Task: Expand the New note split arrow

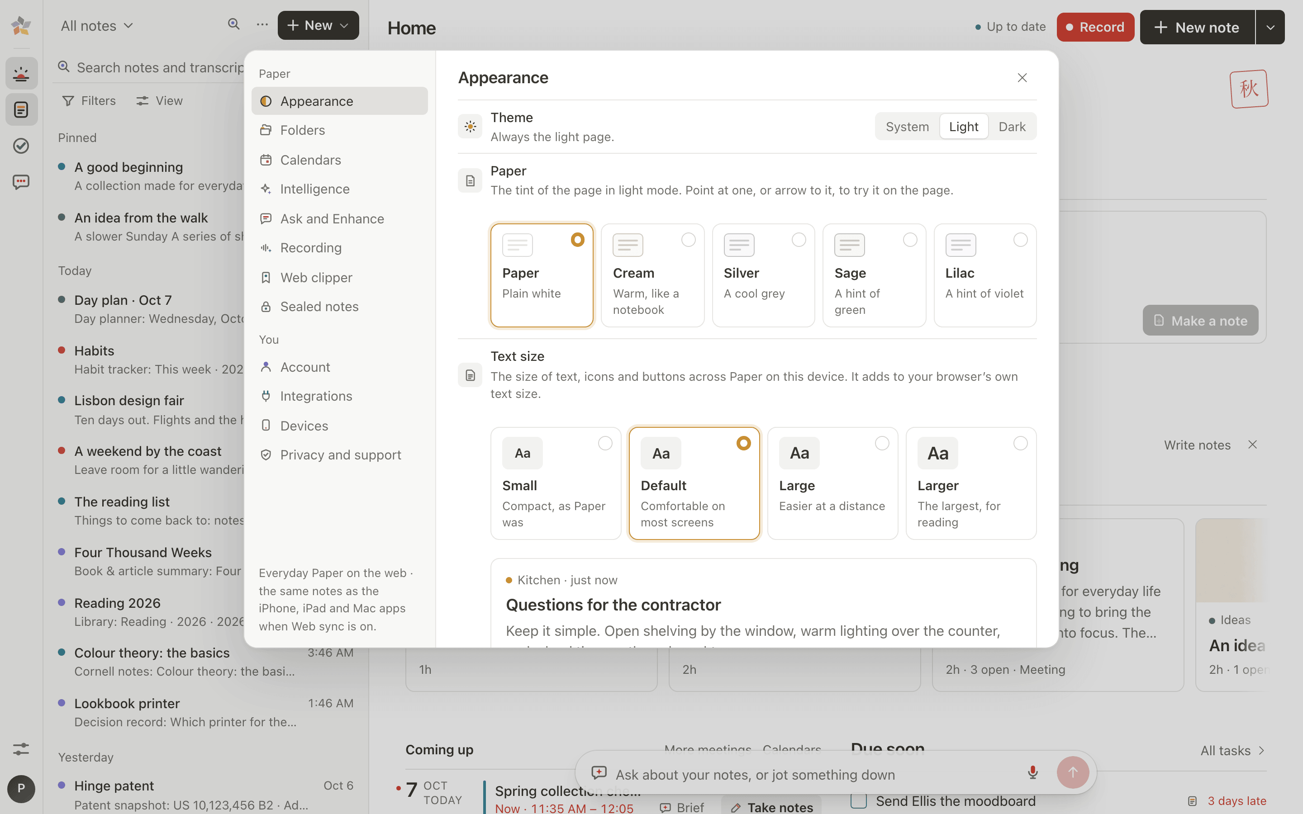Action: (1270, 27)
